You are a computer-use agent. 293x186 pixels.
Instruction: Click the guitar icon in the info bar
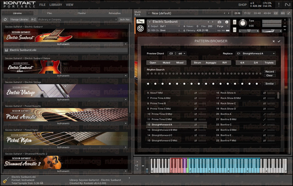tap(6, 180)
